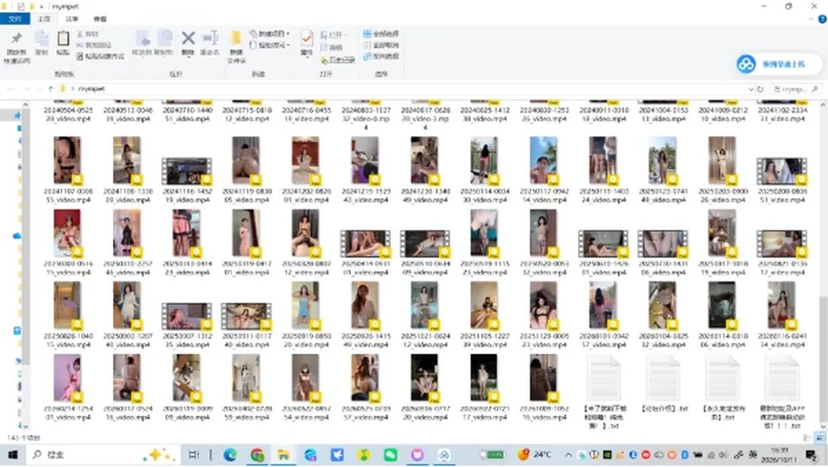The width and height of the screenshot is (828, 467).
Task: Select the 【论坛介绍】.txt file
Action: tap(664, 385)
